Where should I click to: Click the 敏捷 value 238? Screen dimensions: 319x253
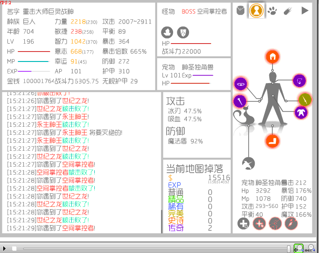coord(76,31)
